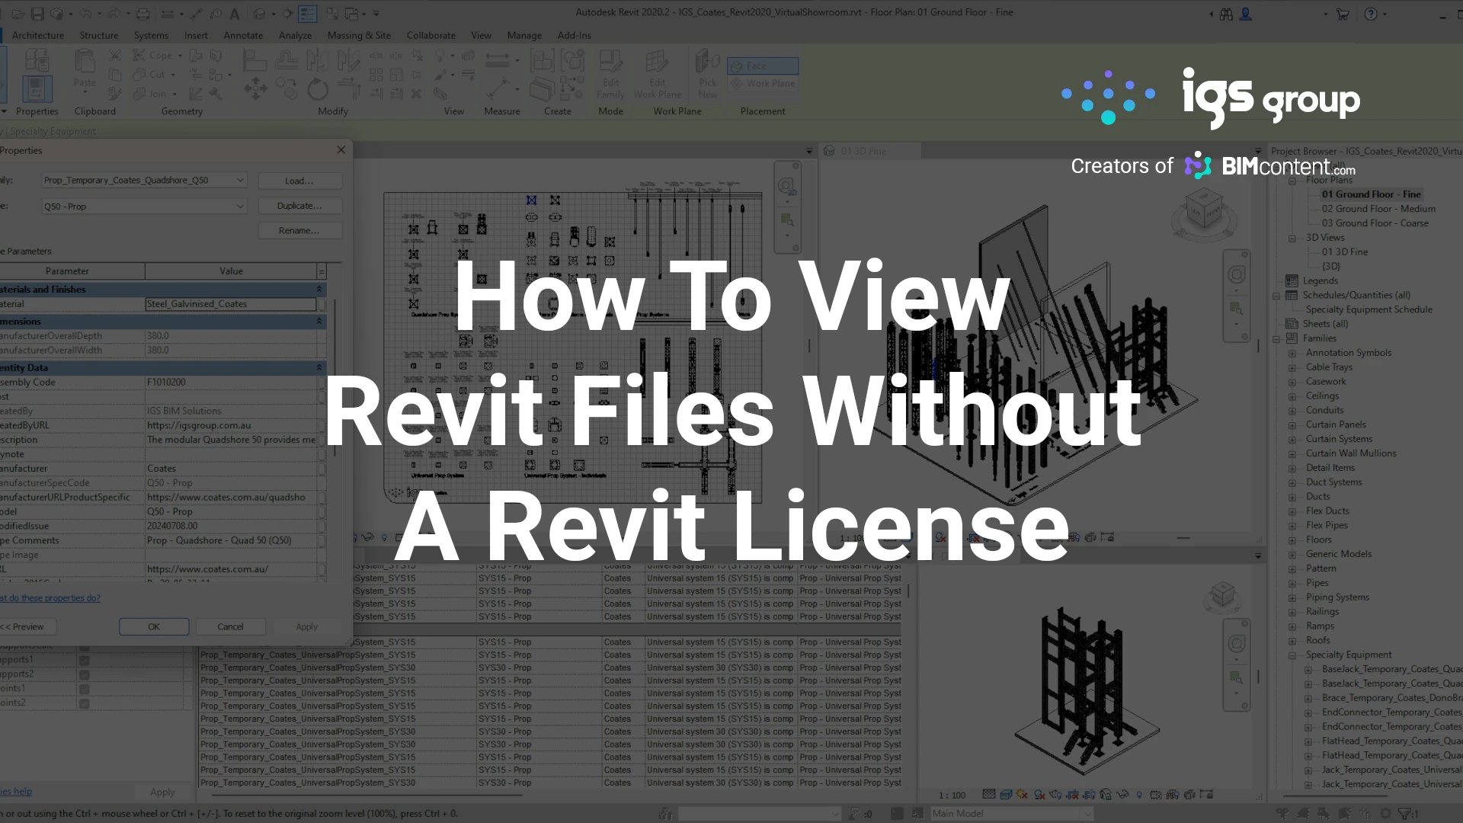Click Cancel in Type Properties dialog

[230, 626]
